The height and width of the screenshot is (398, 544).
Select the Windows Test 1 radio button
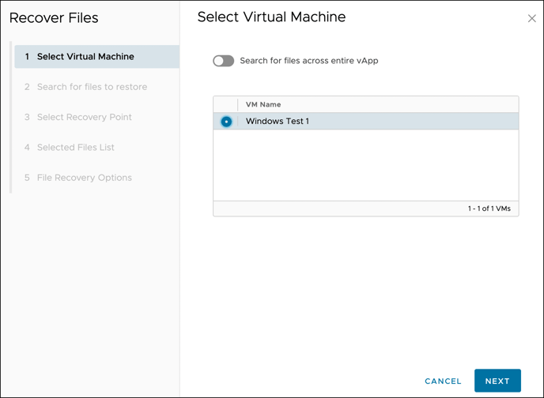(226, 122)
